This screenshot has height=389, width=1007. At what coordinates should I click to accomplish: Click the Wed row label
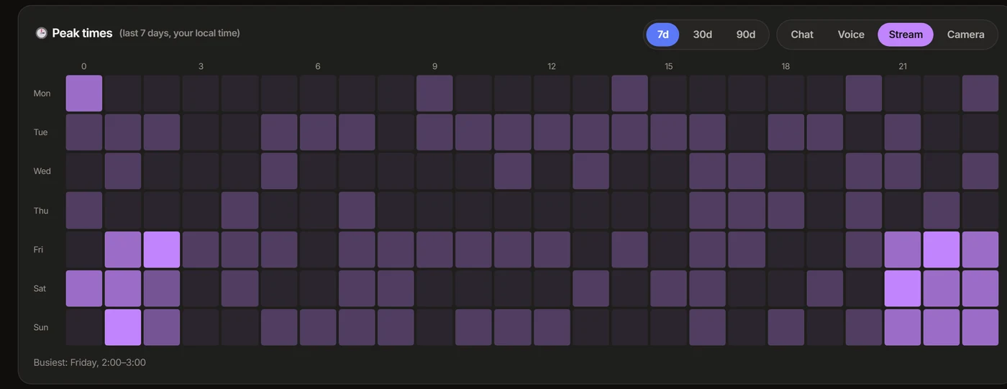pyautogui.click(x=42, y=171)
